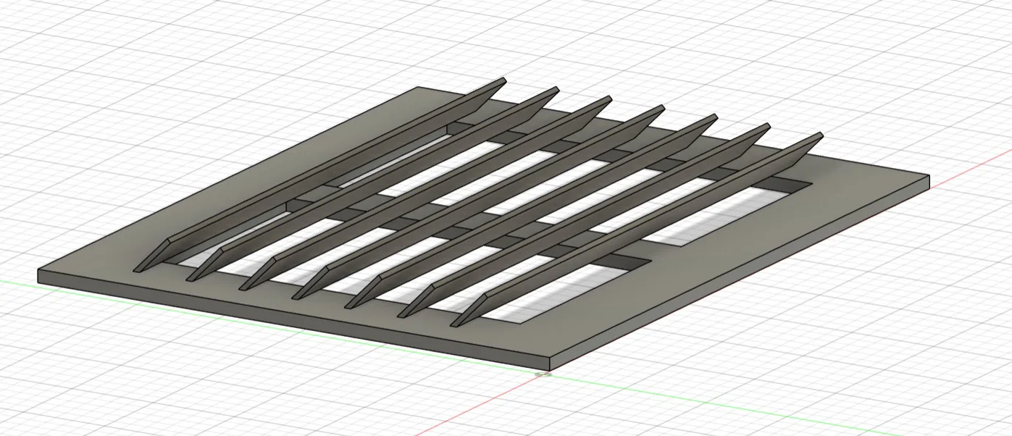
Task: Pick the slat nearest the plate's left edge
Action: point(320,175)
